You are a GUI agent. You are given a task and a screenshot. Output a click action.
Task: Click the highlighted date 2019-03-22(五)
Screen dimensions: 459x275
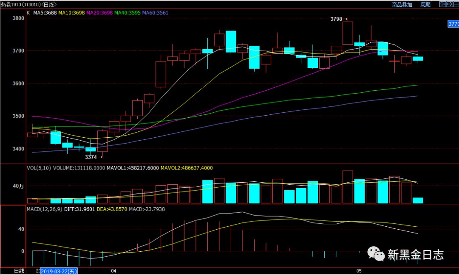[59, 271]
